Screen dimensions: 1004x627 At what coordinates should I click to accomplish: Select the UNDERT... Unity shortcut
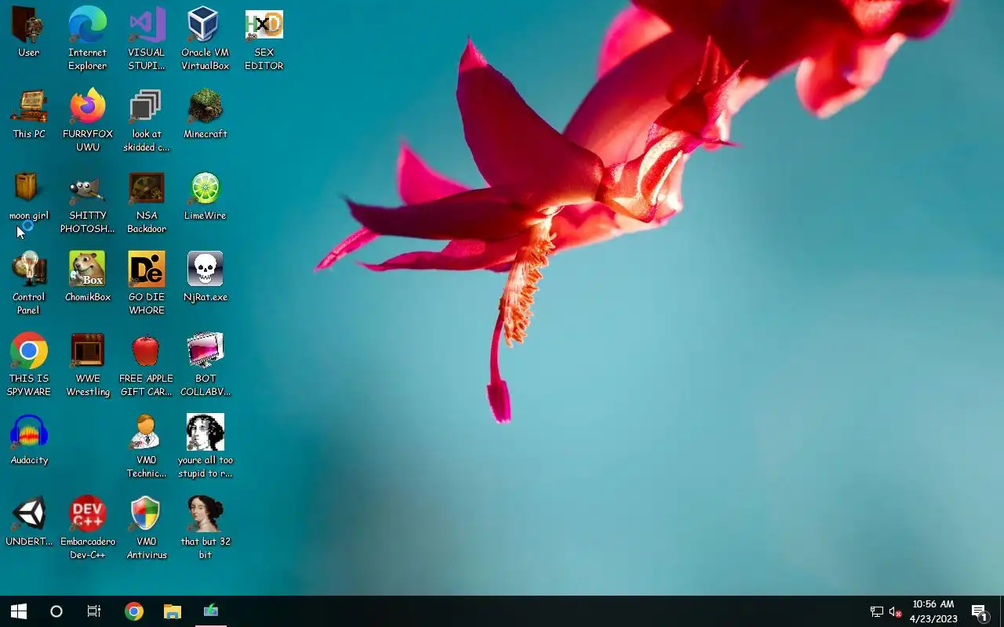(x=29, y=522)
